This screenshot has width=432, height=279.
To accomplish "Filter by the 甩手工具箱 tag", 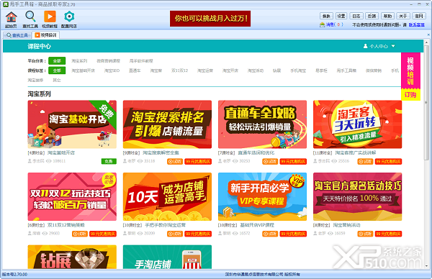I will point(346,70).
